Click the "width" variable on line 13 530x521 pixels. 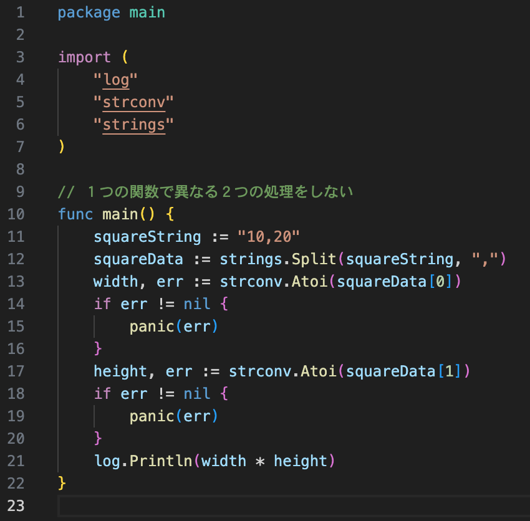116,282
